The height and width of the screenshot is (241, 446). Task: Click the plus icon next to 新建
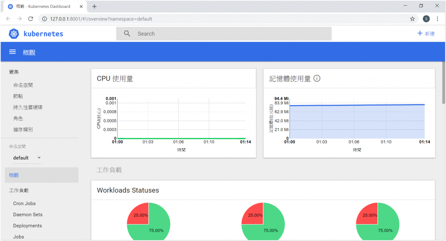[x=420, y=33]
